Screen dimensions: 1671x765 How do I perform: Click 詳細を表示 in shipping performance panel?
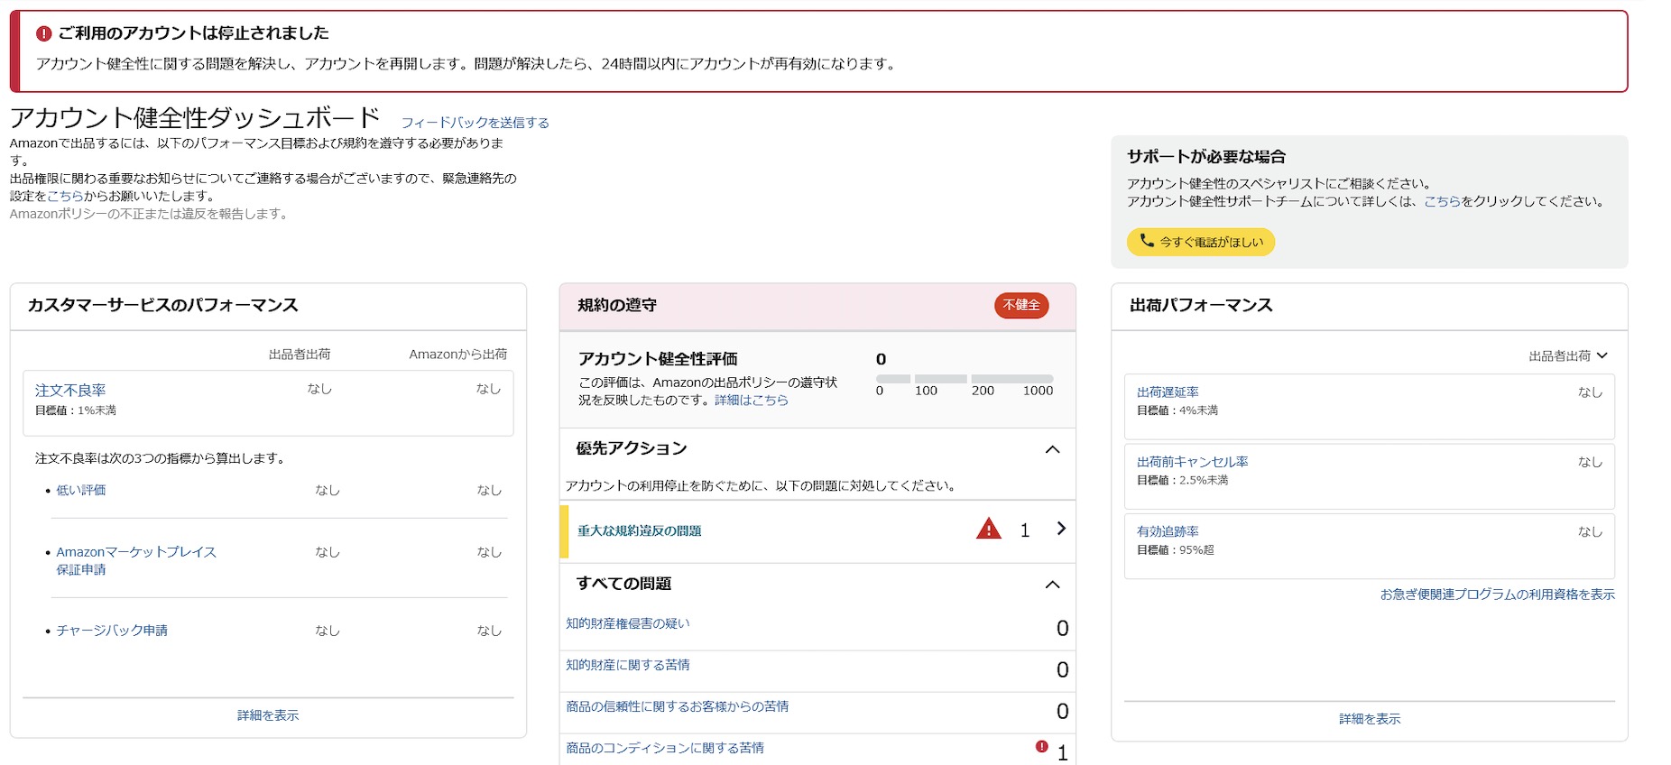tap(1370, 719)
